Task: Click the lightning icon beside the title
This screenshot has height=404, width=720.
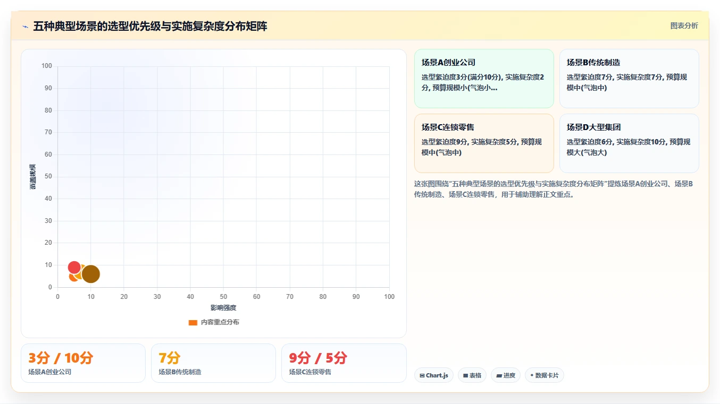Action: (25, 26)
